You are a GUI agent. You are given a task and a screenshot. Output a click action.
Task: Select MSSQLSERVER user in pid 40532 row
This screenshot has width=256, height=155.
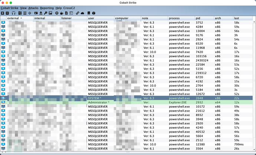pos(101,132)
